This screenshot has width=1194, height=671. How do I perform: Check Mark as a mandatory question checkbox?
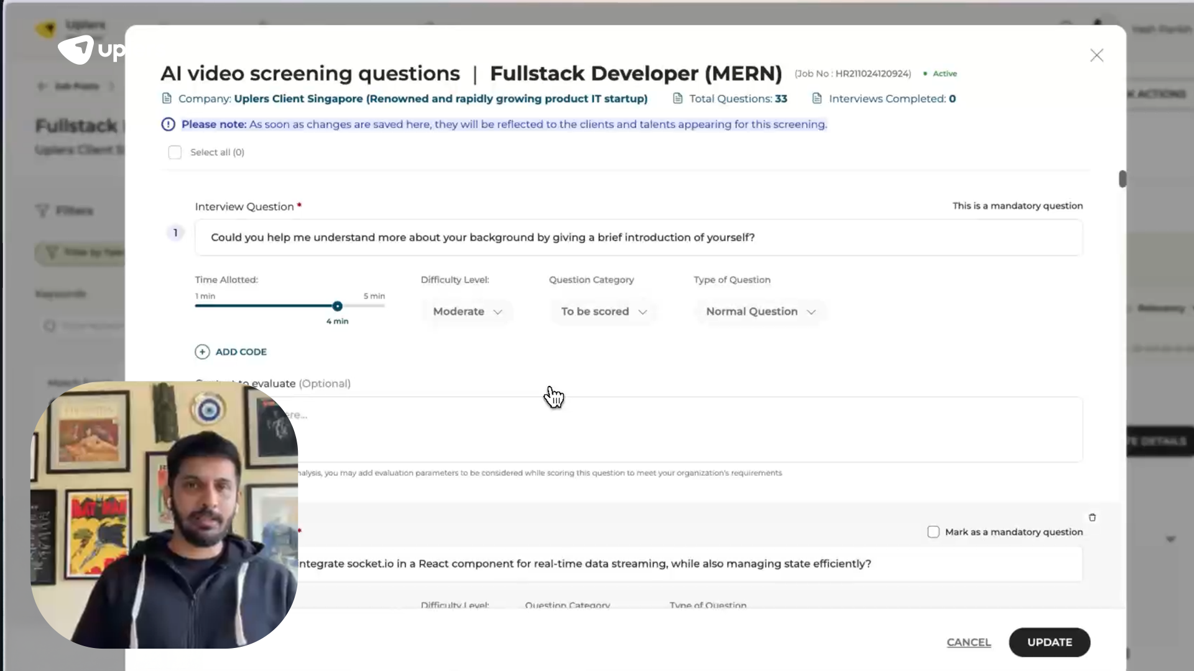pyautogui.click(x=933, y=532)
